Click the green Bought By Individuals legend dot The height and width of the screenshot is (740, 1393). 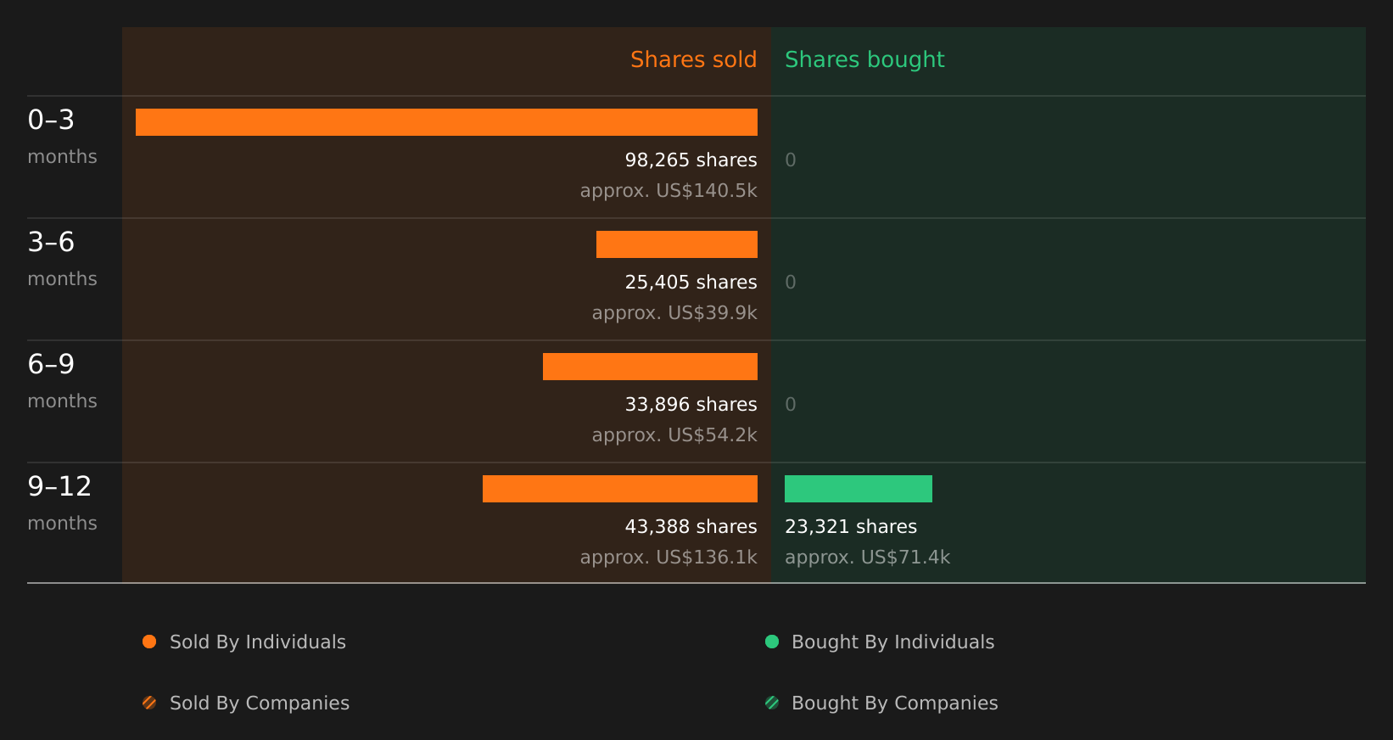772,642
